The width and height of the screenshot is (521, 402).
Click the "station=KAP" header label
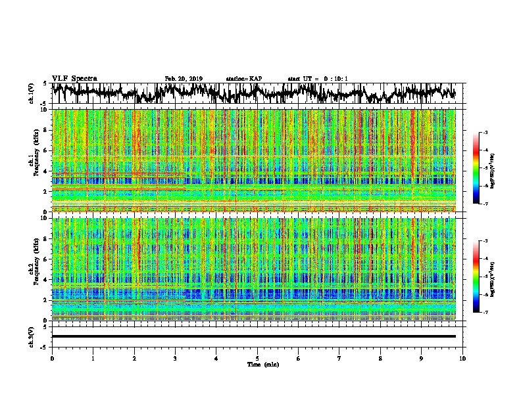pos(244,79)
